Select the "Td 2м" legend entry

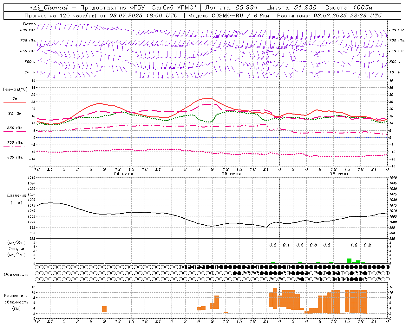point(15,113)
